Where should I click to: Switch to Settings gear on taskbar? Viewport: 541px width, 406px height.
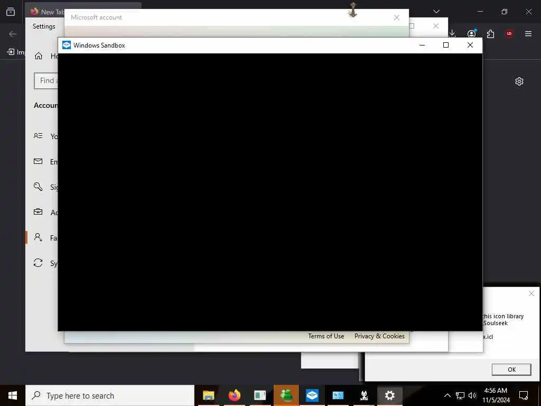click(x=389, y=395)
